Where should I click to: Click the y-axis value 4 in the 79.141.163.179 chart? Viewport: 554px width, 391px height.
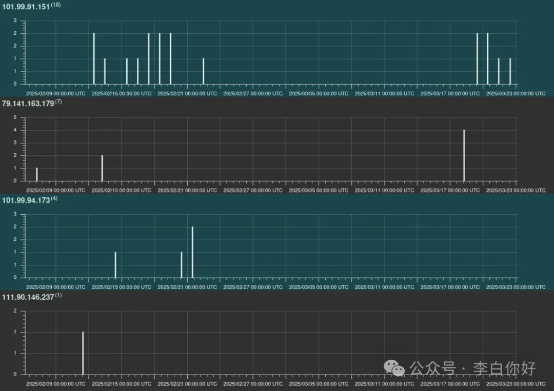tap(15, 130)
